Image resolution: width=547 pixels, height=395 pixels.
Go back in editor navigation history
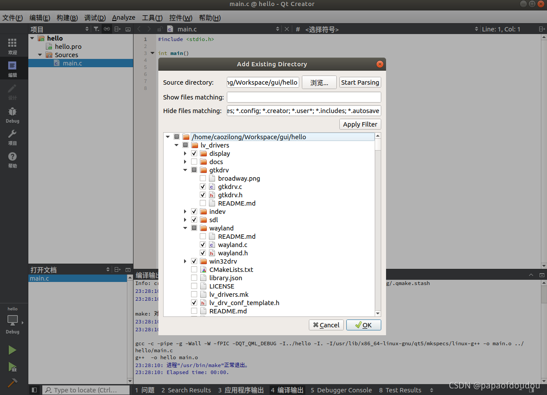click(139, 29)
